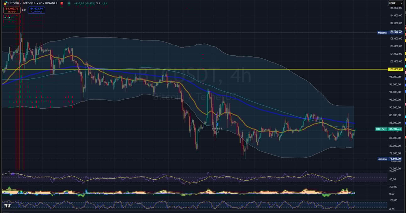
Task: Click the 0,01 spread value between buttons
Action: tap(24, 10)
